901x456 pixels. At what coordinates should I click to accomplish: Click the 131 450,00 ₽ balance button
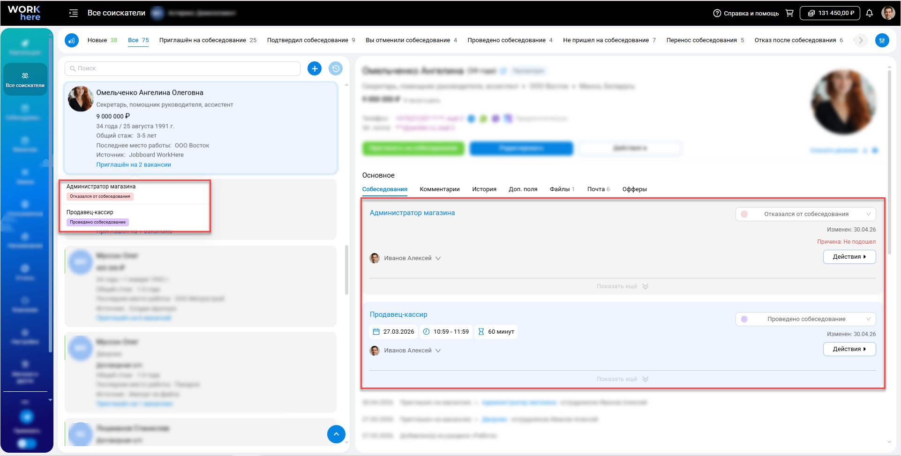point(830,13)
